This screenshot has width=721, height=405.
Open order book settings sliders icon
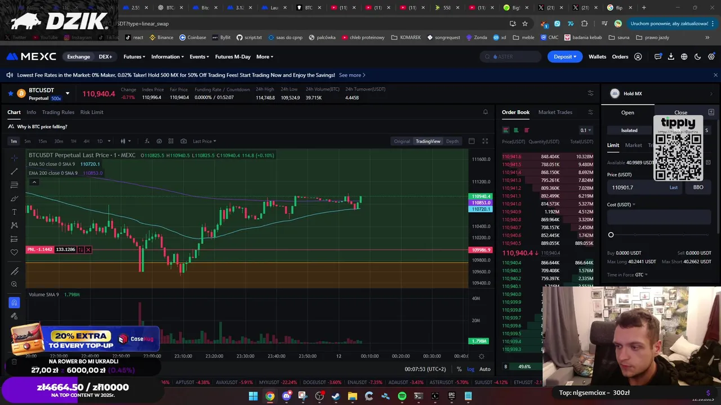[590, 112]
